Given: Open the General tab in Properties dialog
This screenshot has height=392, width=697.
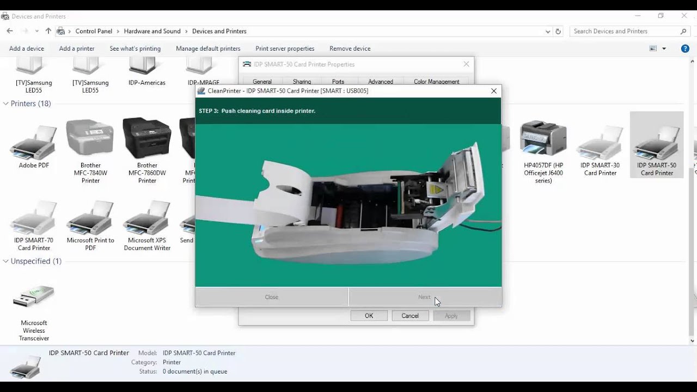Looking at the screenshot, I should pyautogui.click(x=262, y=82).
